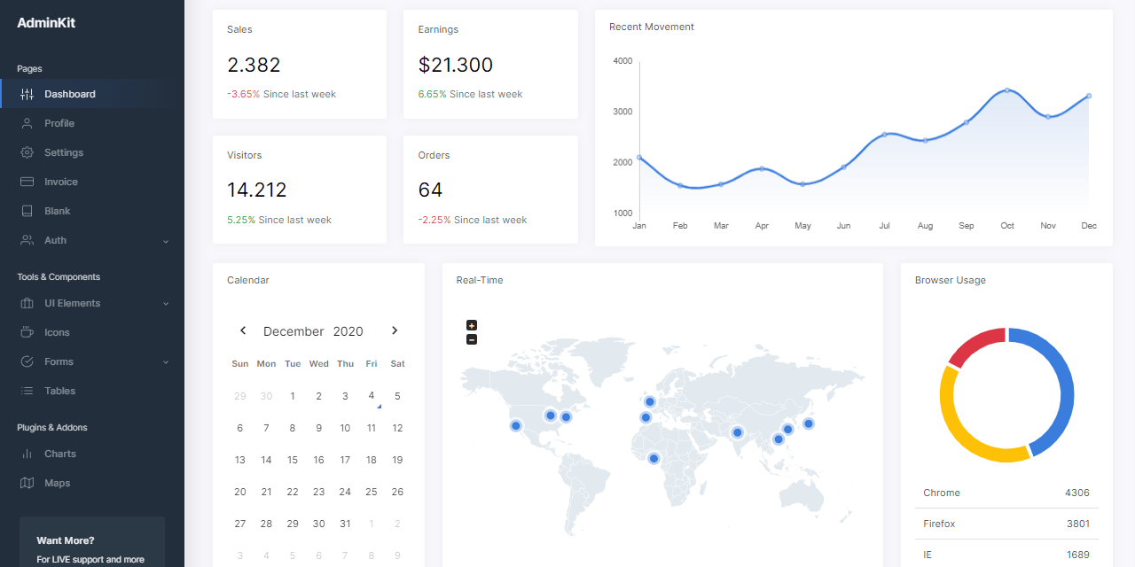
Task: Click the blue Chrome segment of doughnut chart
Action: click(x=1067, y=383)
